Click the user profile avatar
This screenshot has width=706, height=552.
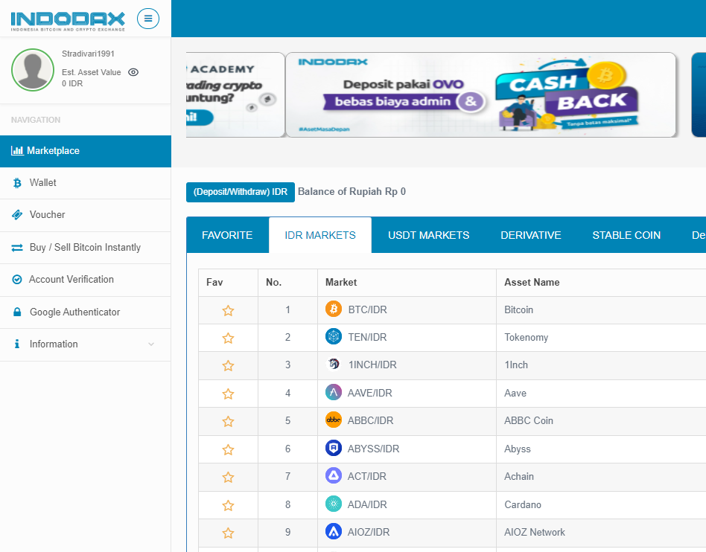point(33,70)
